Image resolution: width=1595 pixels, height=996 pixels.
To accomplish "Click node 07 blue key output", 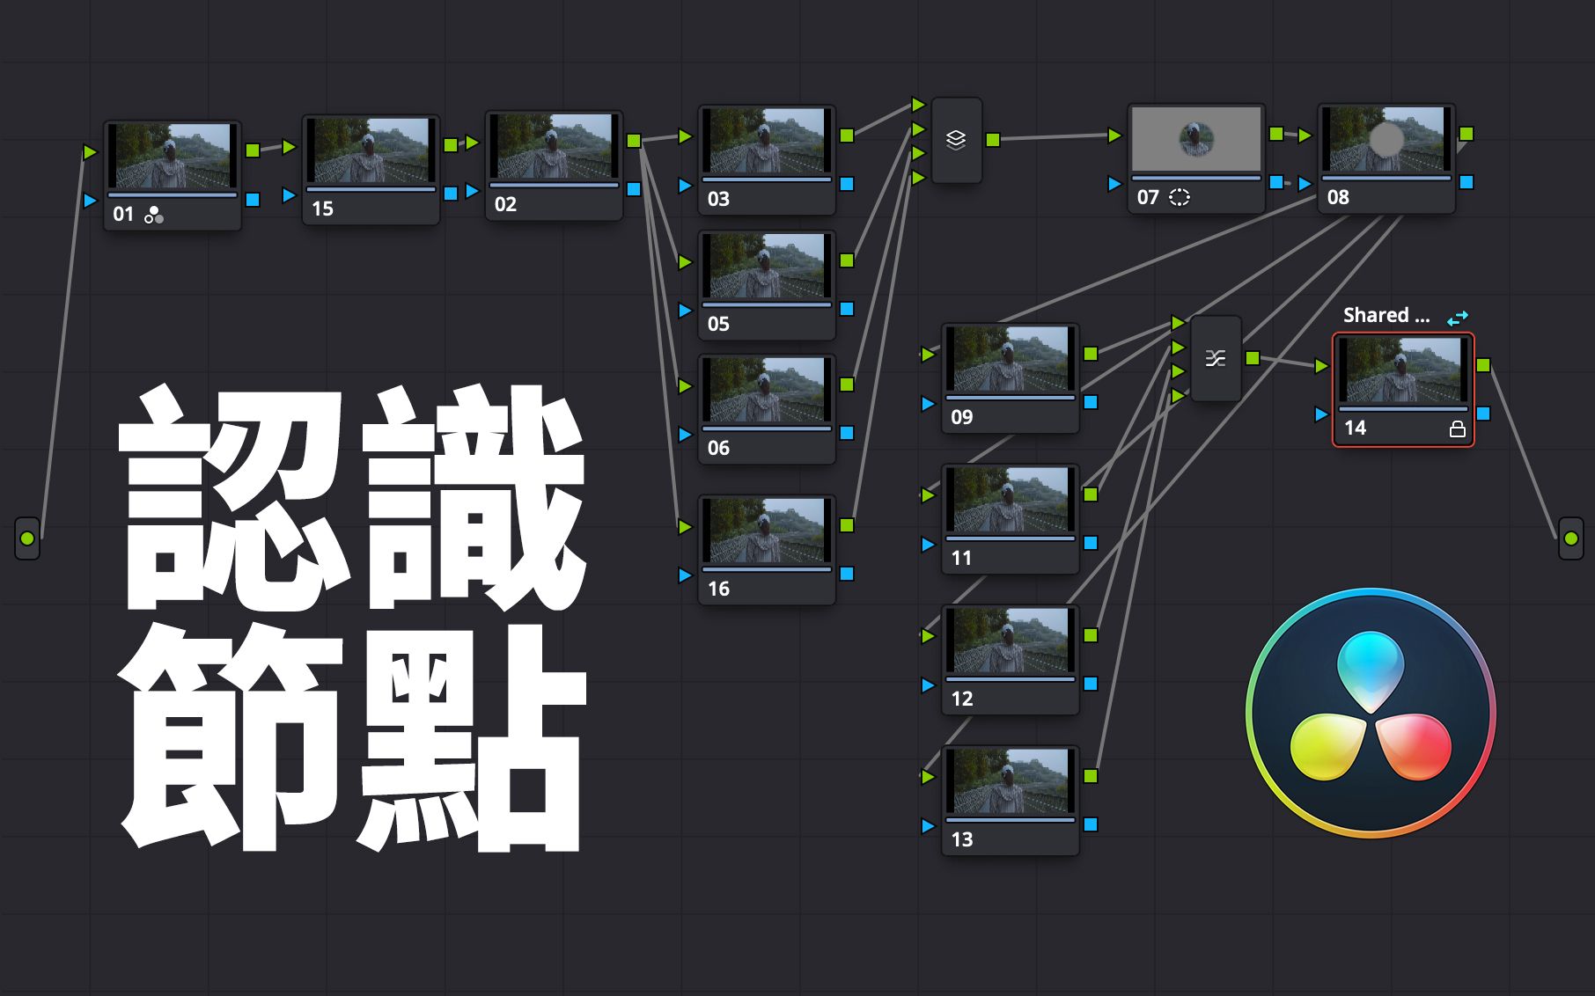I will click(1276, 182).
